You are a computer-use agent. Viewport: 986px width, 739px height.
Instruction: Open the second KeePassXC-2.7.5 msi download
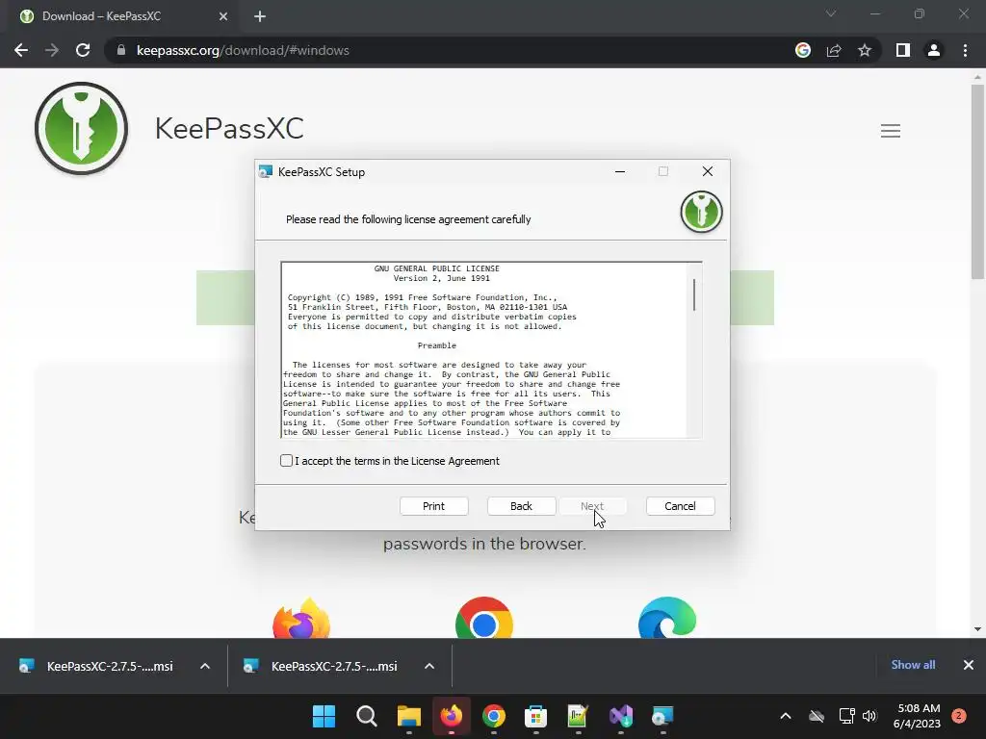point(321,666)
